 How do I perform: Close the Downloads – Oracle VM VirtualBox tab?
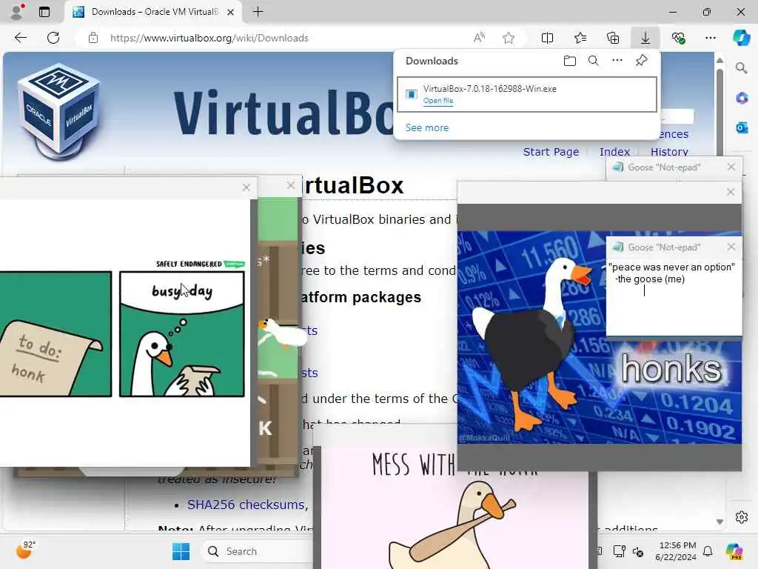[x=231, y=12]
